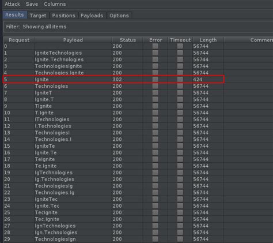The height and width of the screenshot is (243, 273).
Task: Toggle Error checkbox for request 0
Action: (156, 46)
